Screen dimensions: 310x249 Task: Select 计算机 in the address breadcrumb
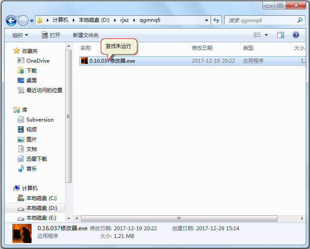tap(60, 20)
